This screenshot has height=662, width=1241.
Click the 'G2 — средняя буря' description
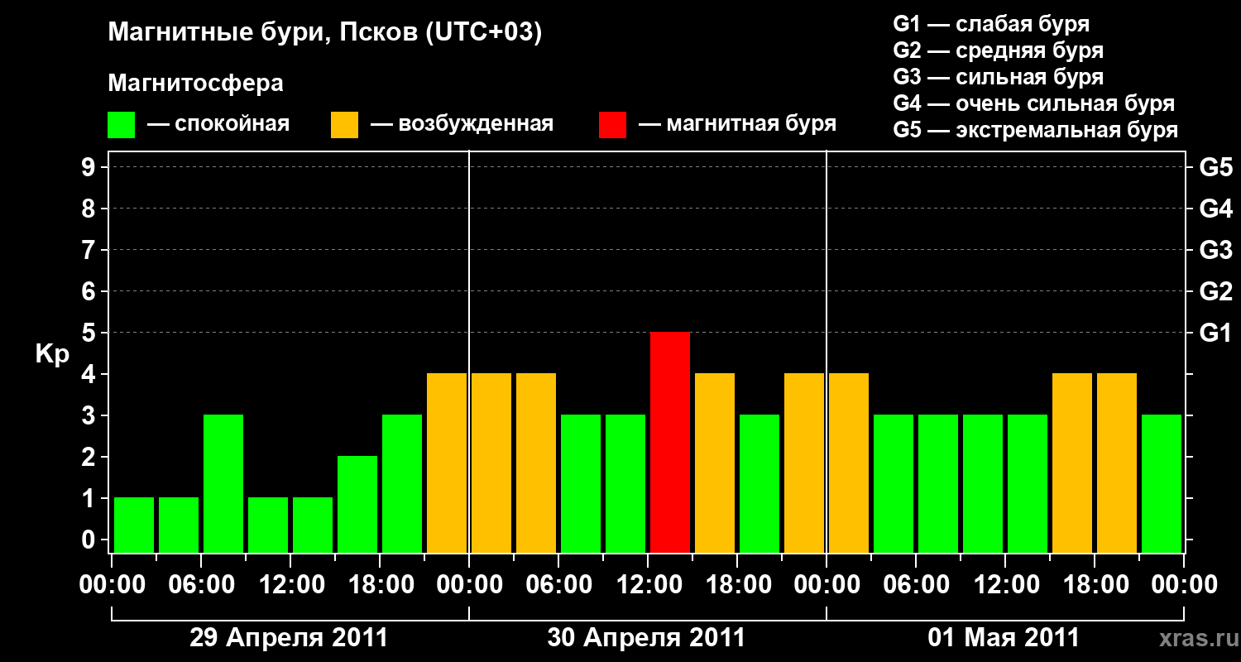998,50
